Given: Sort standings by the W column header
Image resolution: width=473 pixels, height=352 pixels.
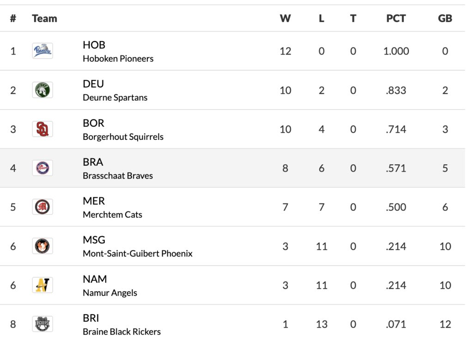Looking at the screenshot, I should coord(285,18).
